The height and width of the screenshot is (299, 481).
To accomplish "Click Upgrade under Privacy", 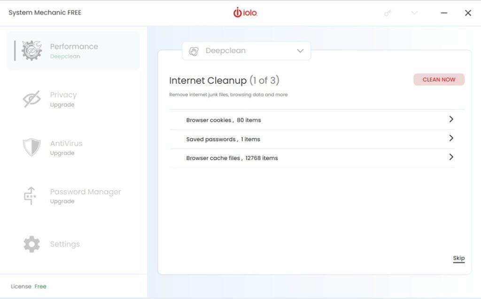I will [62, 105].
